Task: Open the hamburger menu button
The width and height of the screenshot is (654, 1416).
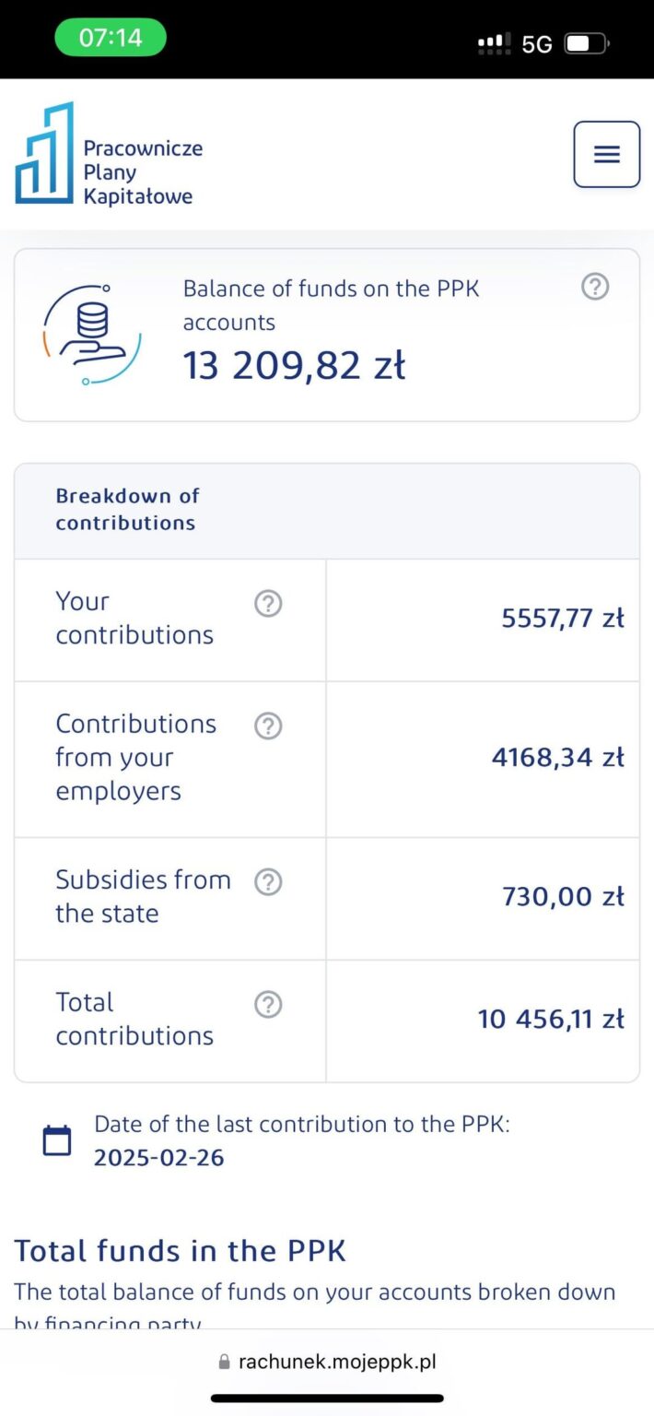Action: pyautogui.click(x=606, y=154)
